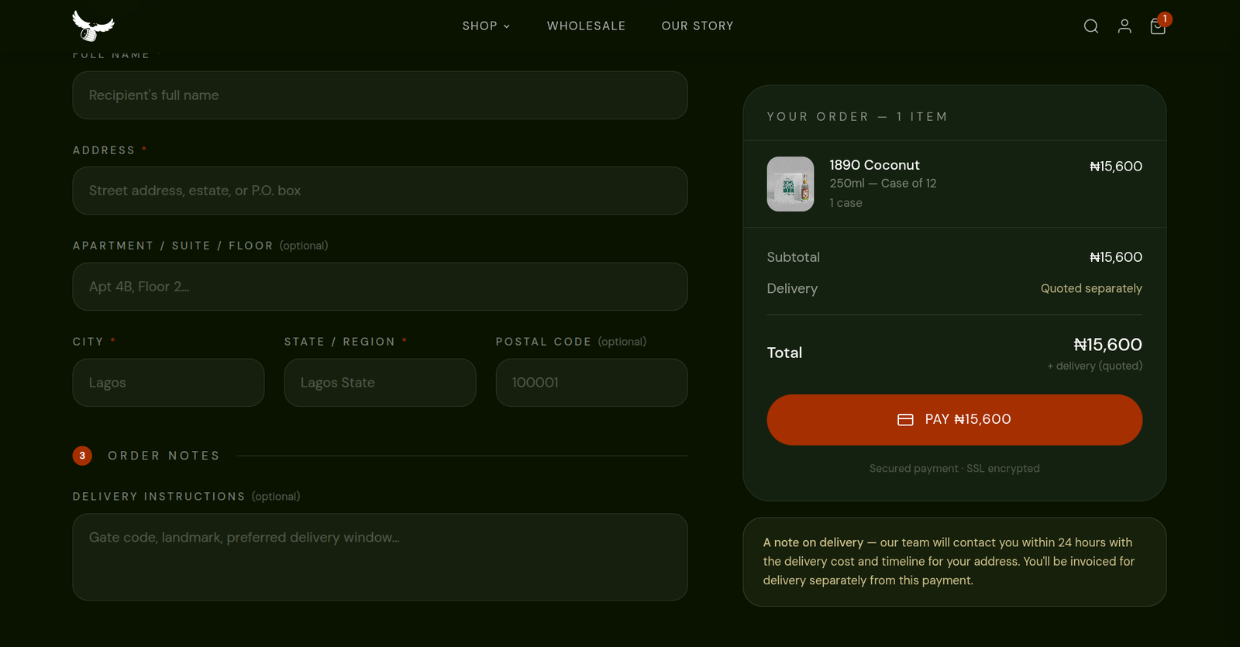Click the 1890 Coconut product thumbnail
1240x647 pixels.
click(x=790, y=184)
